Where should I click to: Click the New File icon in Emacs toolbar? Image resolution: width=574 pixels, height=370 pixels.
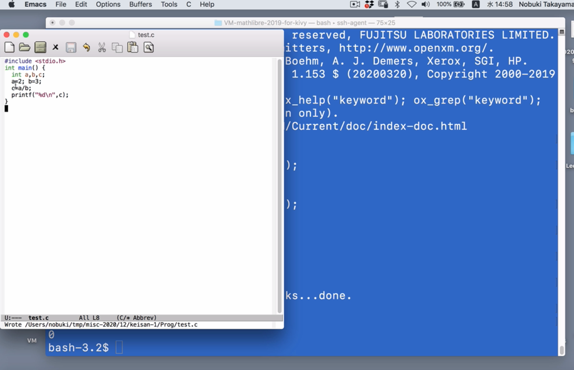(x=9, y=47)
